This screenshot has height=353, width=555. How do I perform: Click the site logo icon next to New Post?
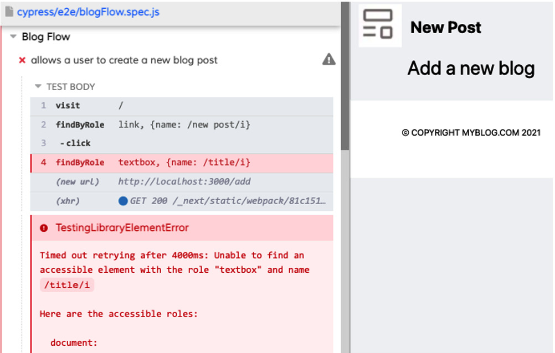pos(380,25)
